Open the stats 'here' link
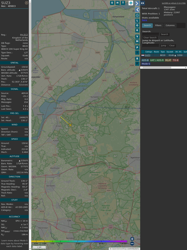This screenshot has height=250, width=187. (144, 20)
